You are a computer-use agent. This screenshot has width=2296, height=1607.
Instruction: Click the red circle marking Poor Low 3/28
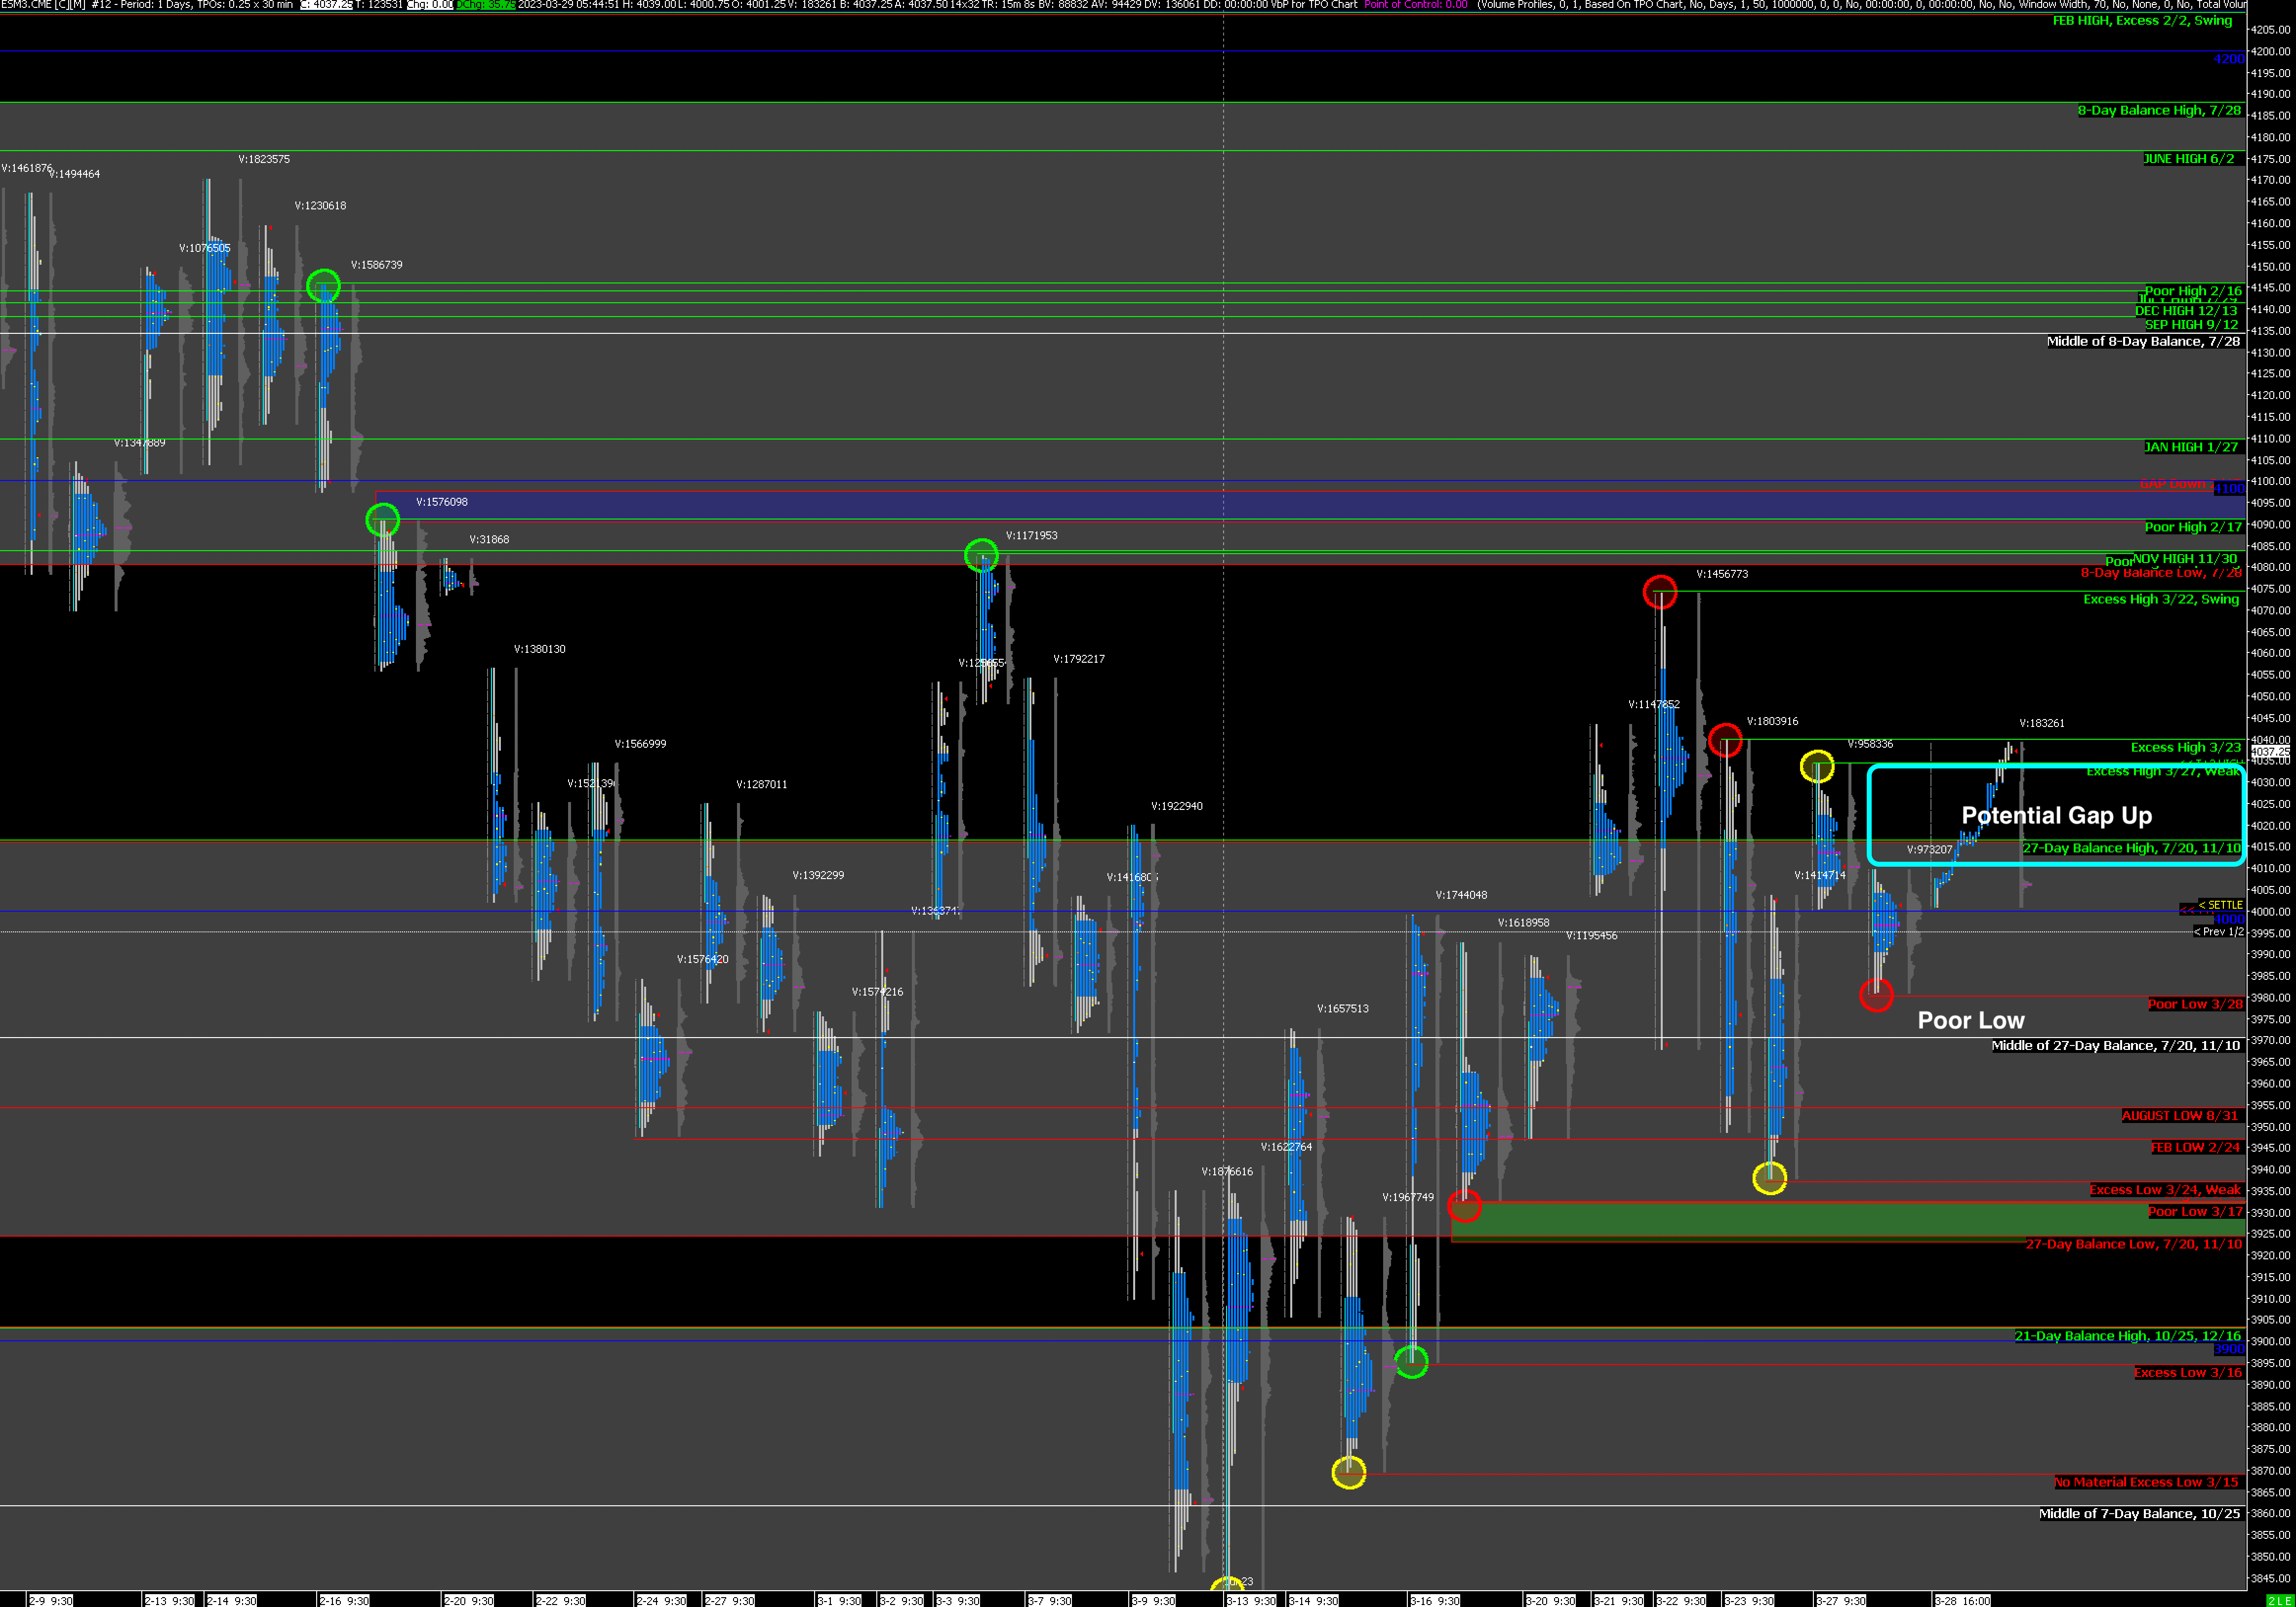coord(1876,995)
